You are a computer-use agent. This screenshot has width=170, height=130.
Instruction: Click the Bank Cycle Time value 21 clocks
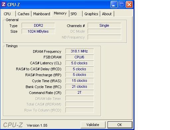pos(79,86)
